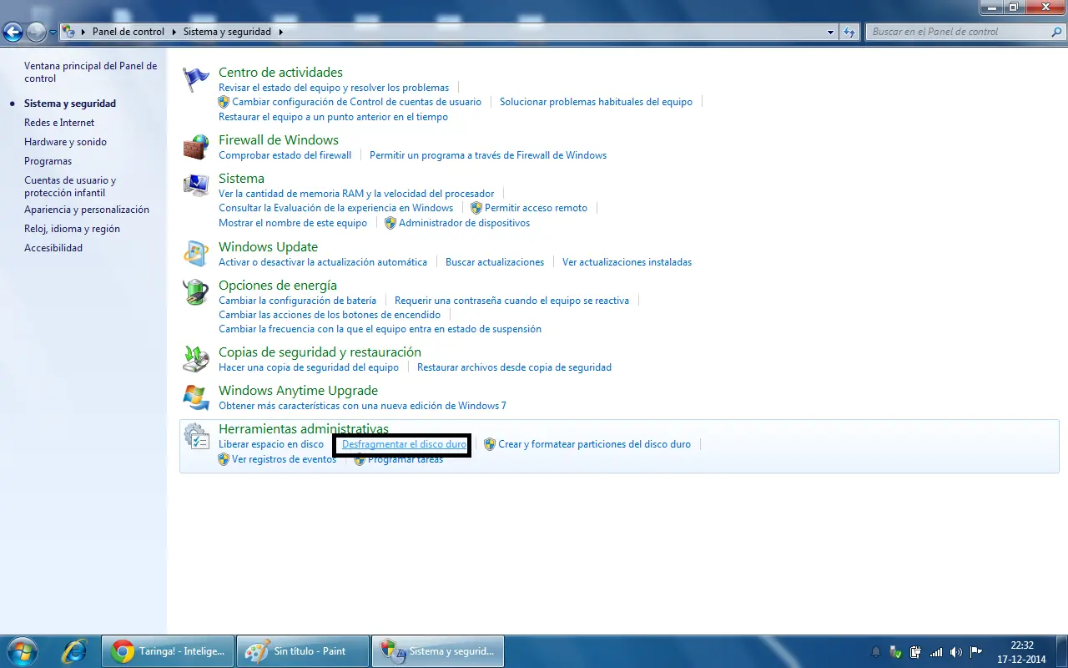Viewport: 1068px width, 668px height.
Task: Open Comprobar estado del firewall
Action: [285, 155]
